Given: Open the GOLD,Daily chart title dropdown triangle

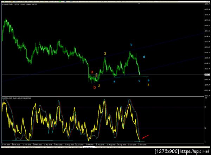Looking at the screenshot, I should (x=3, y=5).
